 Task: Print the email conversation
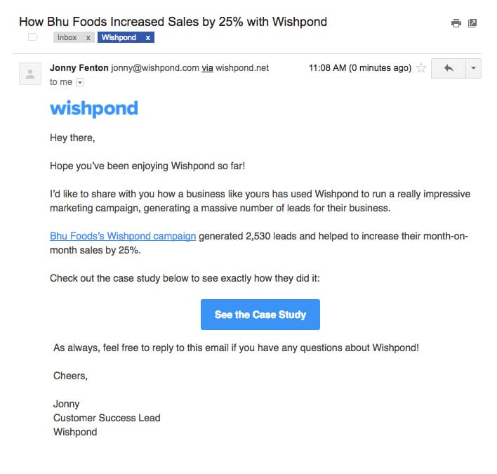tap(456, 23)
